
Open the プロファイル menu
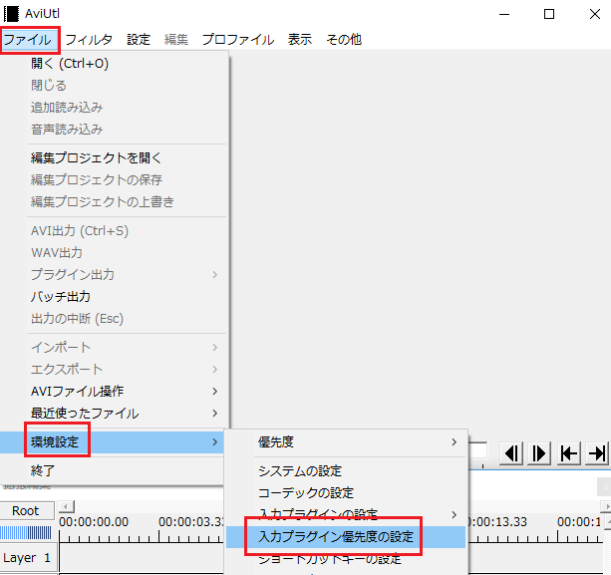pos(238,39)
